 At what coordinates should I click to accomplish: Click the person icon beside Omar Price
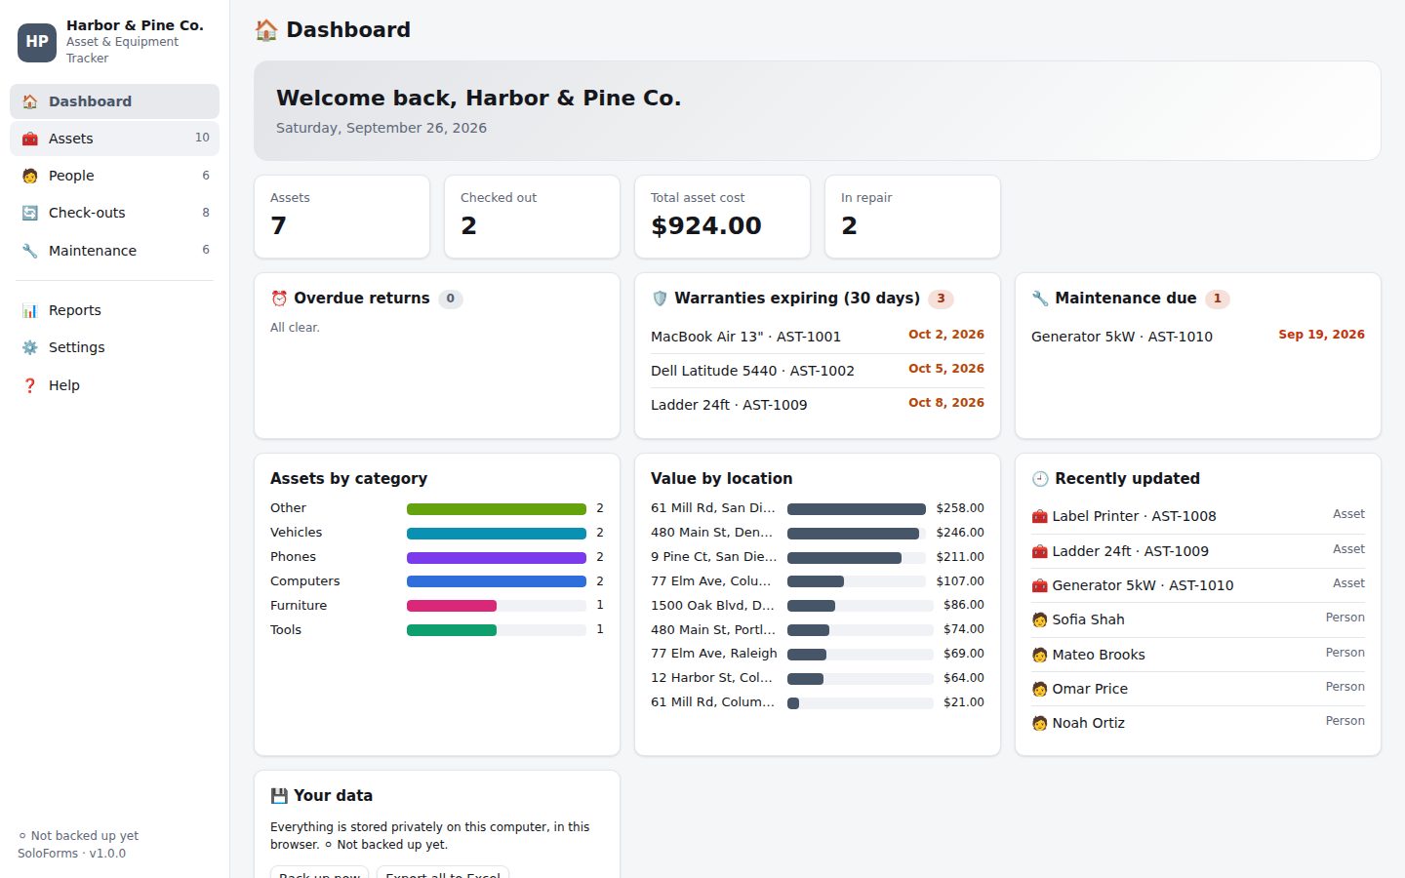1039,689
